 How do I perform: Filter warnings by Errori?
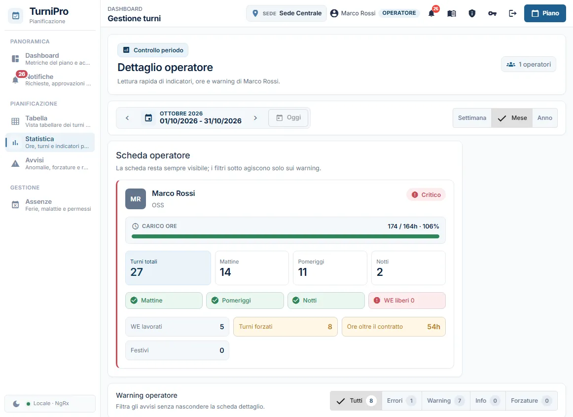tap(401, 401)
